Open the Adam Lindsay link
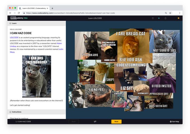 click(x=59, y=43)
